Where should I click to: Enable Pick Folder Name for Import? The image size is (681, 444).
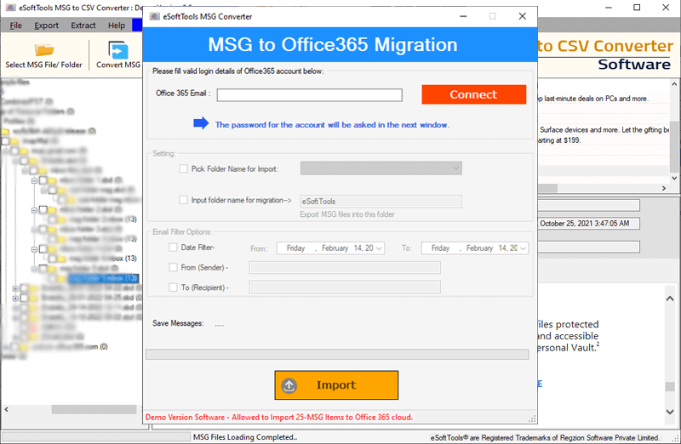coord(184,169)
